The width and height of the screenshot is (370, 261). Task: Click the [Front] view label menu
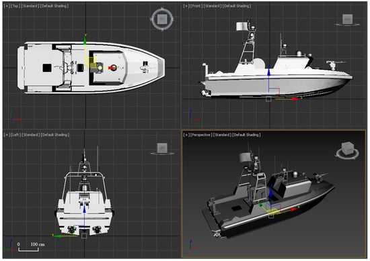point(196,6)
